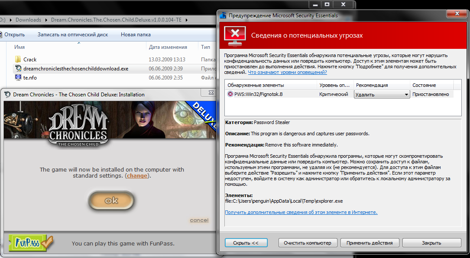470x258 pixels.
Task: Click the red computer warning icon
Action: coord(235,36)
